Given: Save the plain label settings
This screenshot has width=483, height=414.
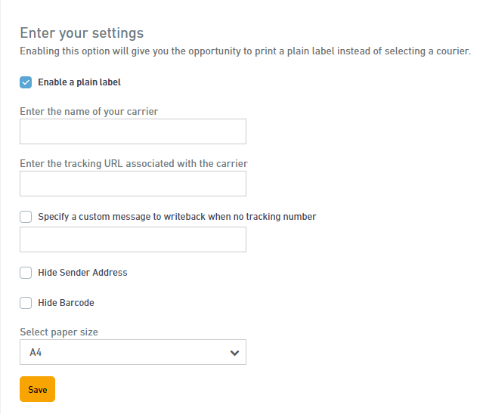Looking at the screenshot, I should [37, 389].
